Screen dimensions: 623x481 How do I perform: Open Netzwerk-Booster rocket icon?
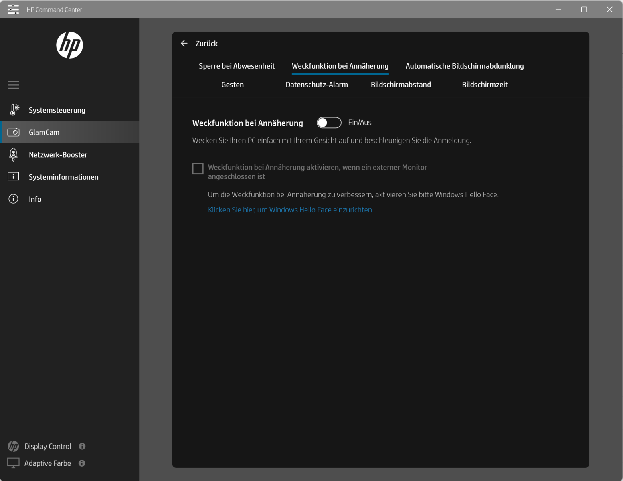pyautogui.click(x=13, y=154)
